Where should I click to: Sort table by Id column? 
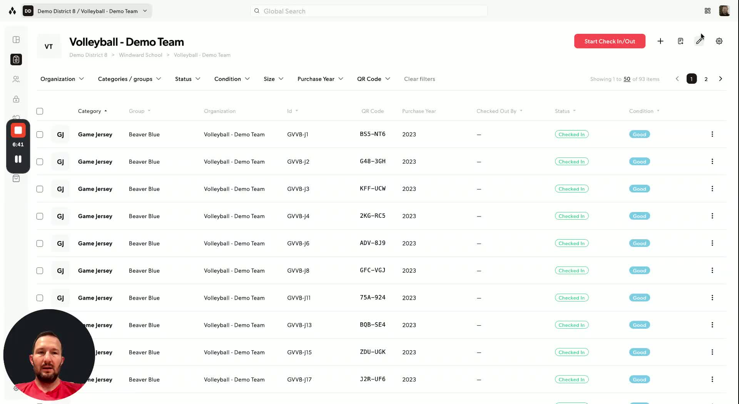tap(292, 111)
